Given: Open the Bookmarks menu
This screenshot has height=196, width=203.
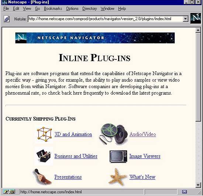Looking at the screenshot, I should pyautogui.click(x=53, y=9).
